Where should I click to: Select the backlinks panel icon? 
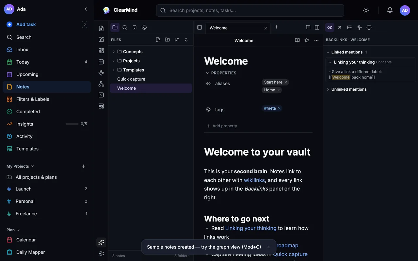pos(330,27)
